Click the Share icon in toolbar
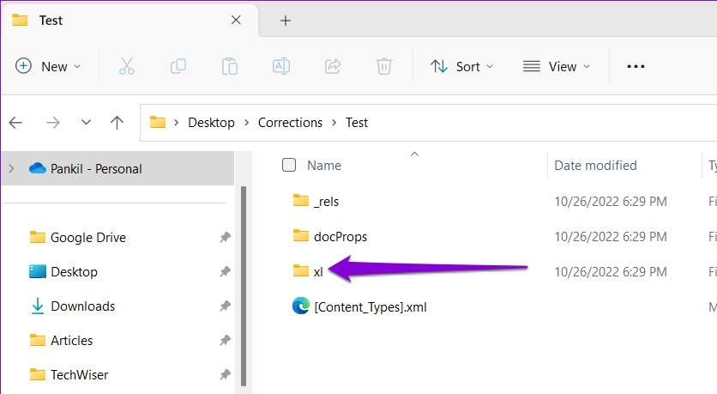The height and width of the screenshot is (394, 717). pyautogui.click(x=333, y=66)
